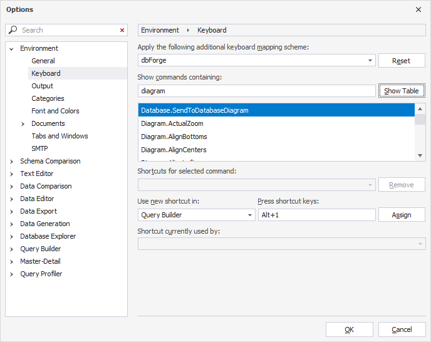This screenshot has height=342, width=431.
Task: Expand the Data Export node
Action: coord(11,212)
